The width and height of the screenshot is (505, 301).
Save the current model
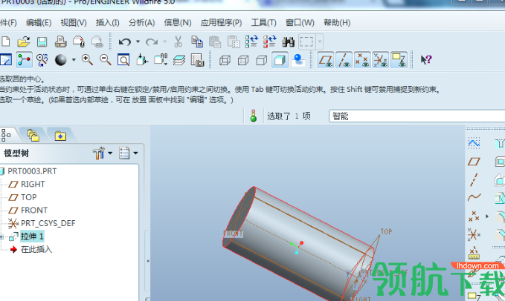click(x=42, y=42)
